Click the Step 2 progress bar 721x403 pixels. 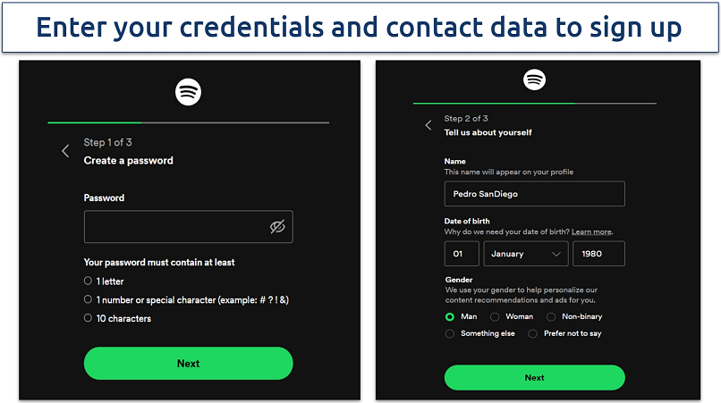coord(534,104)
